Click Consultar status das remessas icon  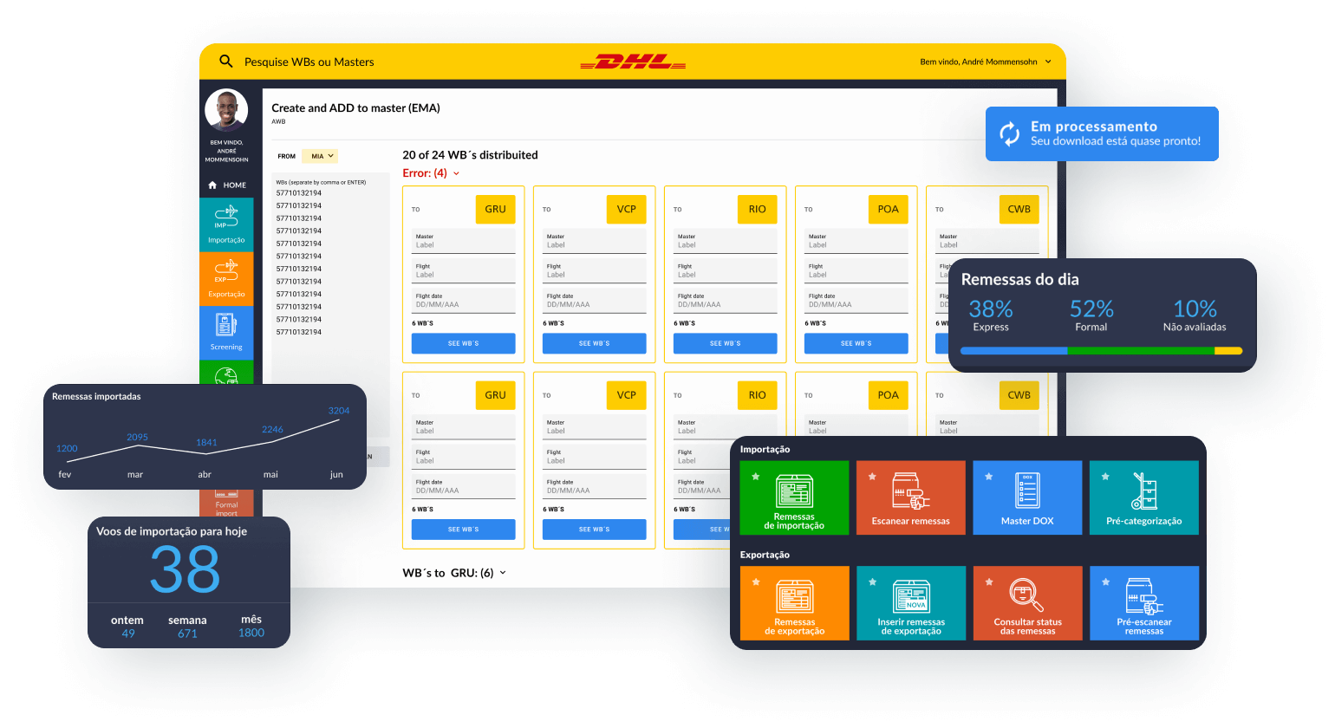coord(1026,595)
